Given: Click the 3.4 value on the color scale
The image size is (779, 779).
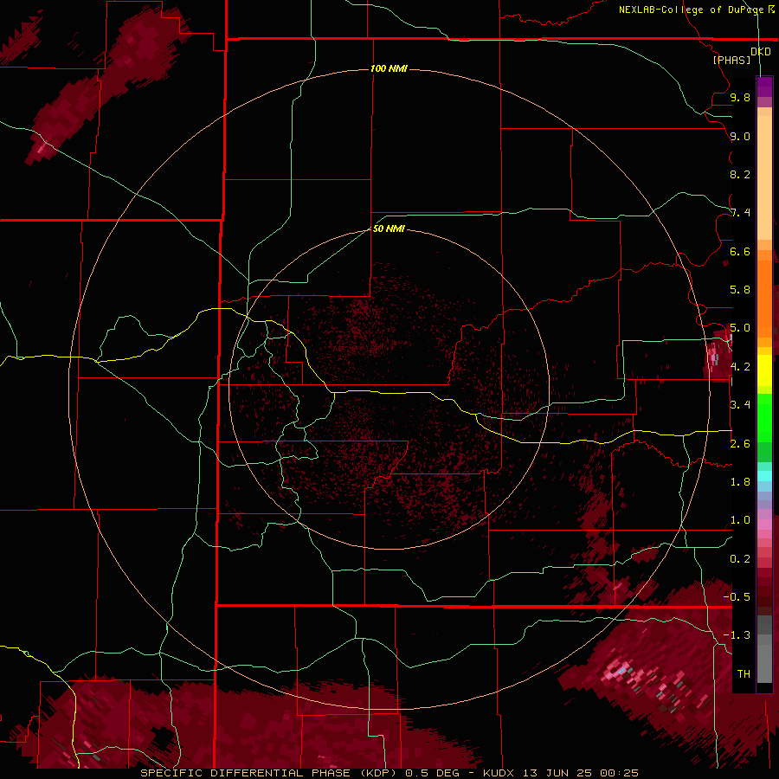Looking at the screenshot, I should point(740,404).
